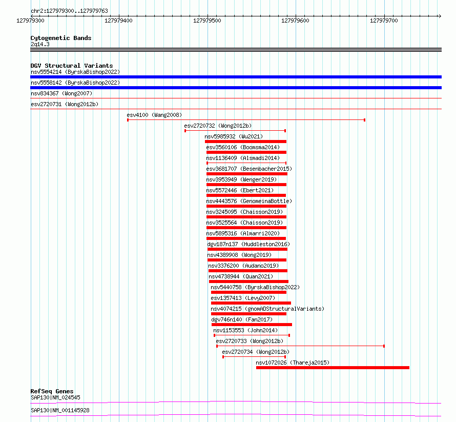Click nsv5985932 (Wu2021) label
456x422 pixels.
(x=234, y=136)
